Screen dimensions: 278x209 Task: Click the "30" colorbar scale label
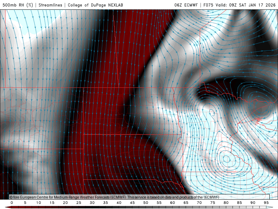[92, 203]
